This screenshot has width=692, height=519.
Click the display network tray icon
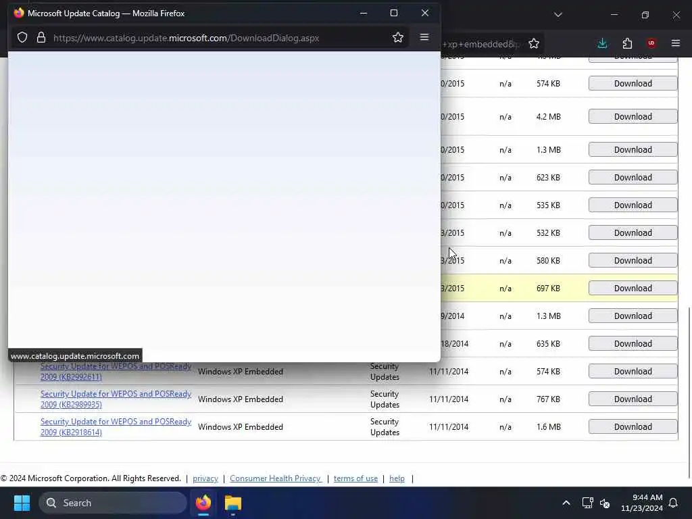tap(587, 503)
